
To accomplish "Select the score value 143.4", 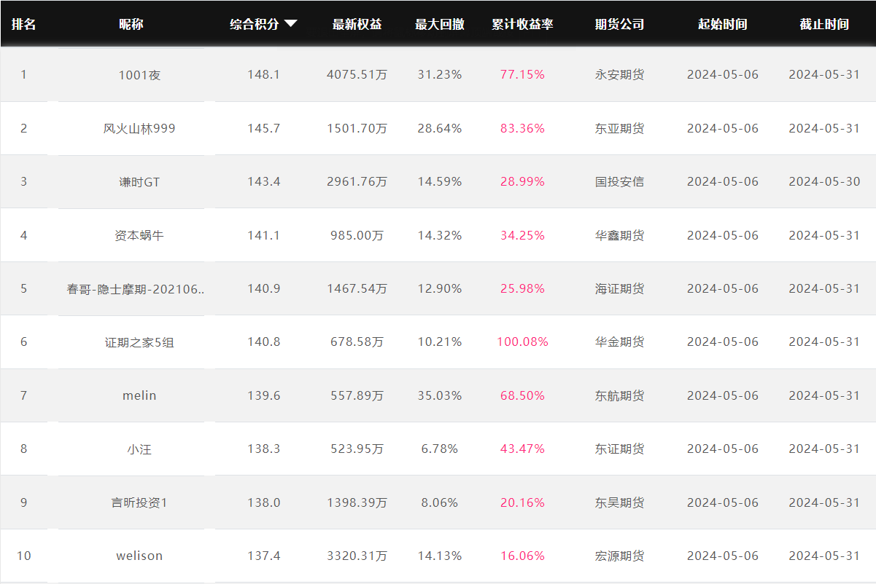I will pyautogui.click(x=263, y=181).
